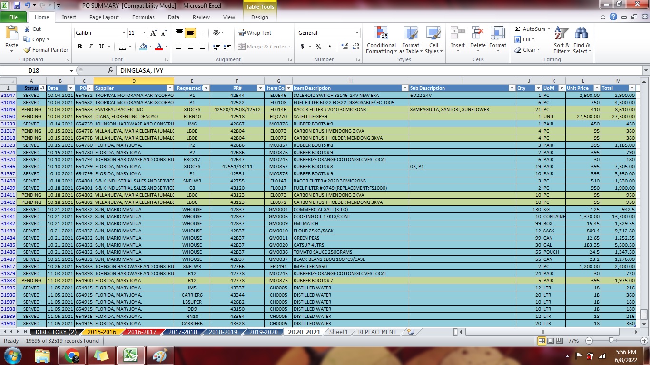Click the Copy button
Image resolution: width=650 pixels, height=365 pixels.
pos(35,39)
